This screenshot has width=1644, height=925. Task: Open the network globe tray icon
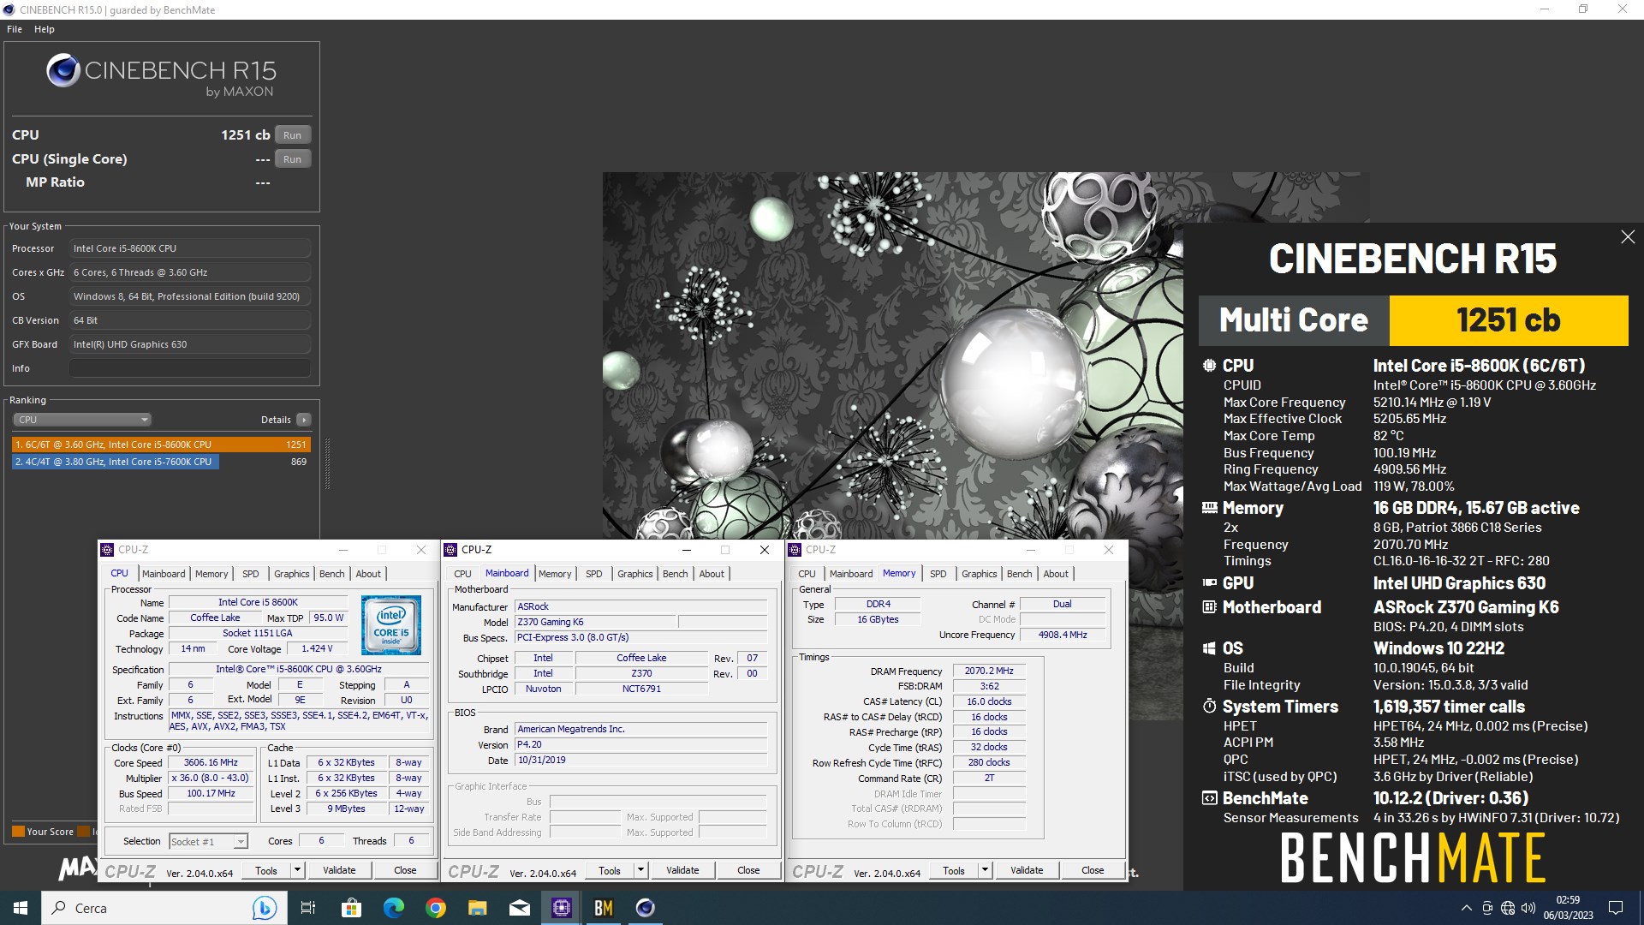pyautogui.click(x=1508, y=908)
